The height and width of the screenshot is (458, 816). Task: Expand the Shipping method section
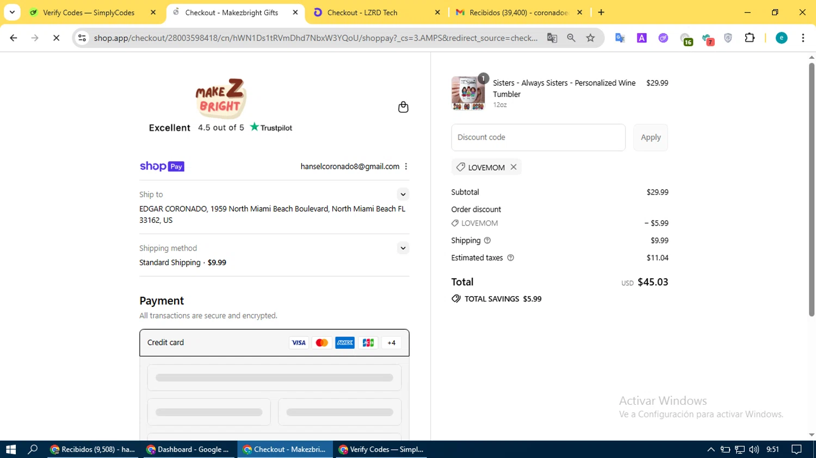(x=403, y=248)
